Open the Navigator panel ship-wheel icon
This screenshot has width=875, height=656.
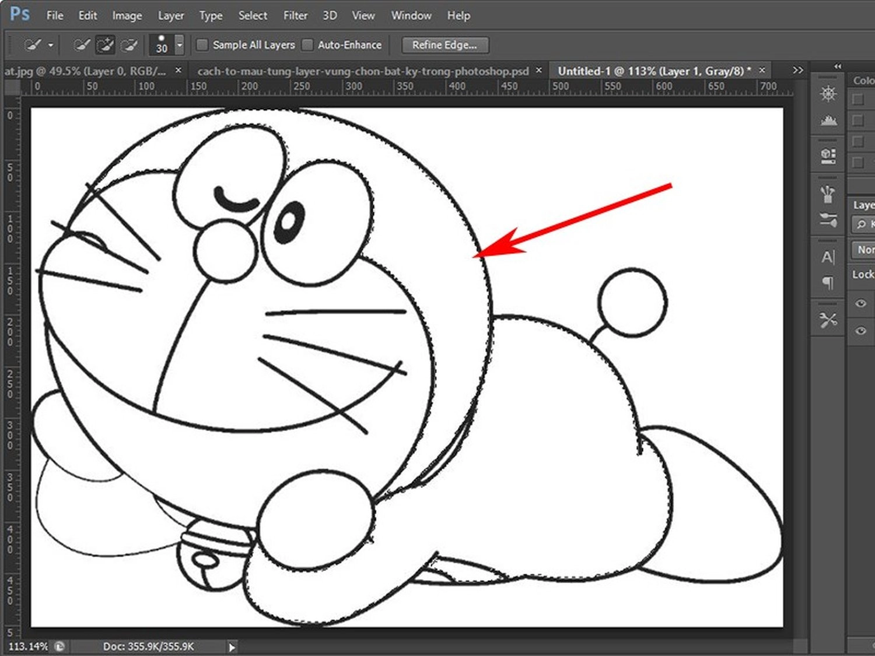[x=828, y=94]
